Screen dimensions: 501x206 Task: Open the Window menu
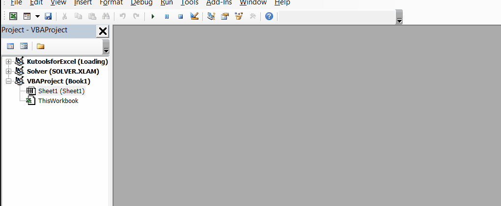tap(253, 2)
